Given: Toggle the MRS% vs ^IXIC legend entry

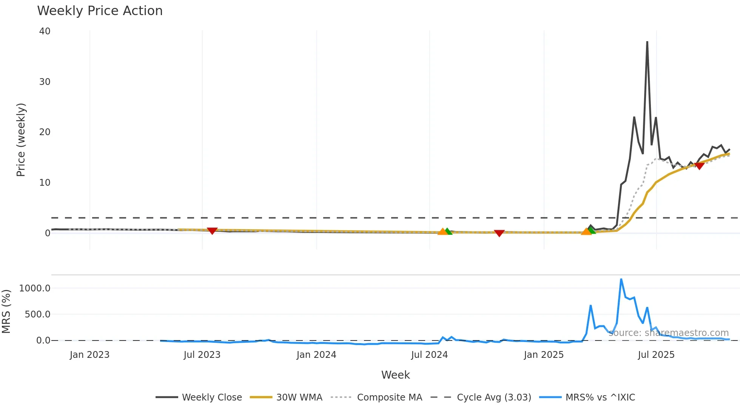Looking at the screenshot, I should click(x=587, y=397).
